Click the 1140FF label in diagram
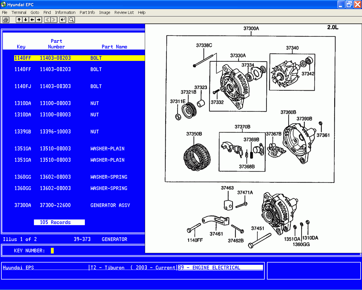This screenshot has width=362, height=290. tap(195, 240)
